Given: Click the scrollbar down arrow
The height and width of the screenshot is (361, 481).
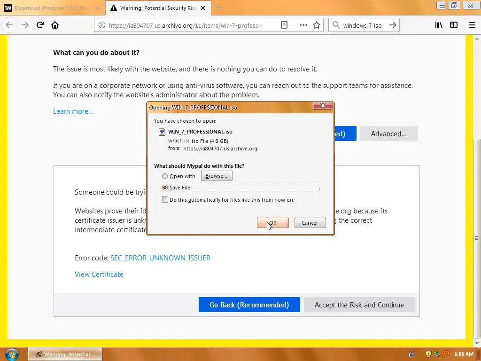Looking at the screenshot, I should coord(477,343).
